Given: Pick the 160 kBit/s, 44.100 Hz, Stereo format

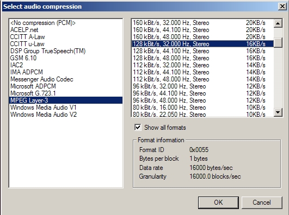Looking at the screenshot, I should (202, 30).
